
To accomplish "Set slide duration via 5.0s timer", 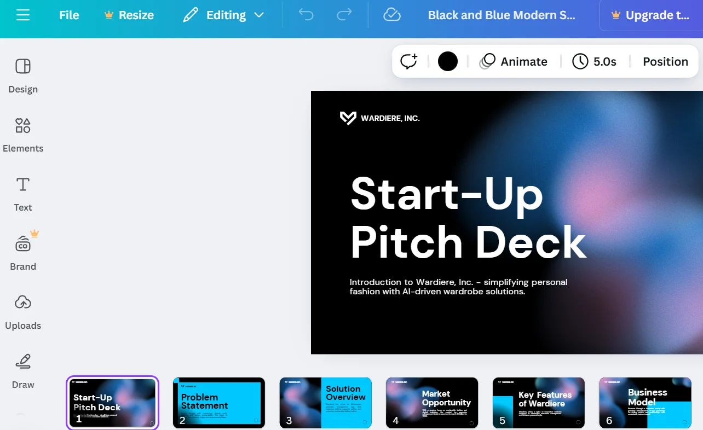I will pyautogui.click(x=595, y=61).
